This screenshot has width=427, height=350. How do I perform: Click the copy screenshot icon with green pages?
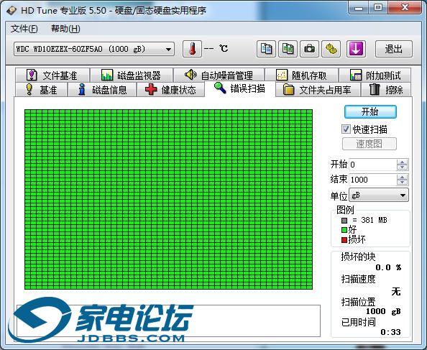[288, 49]
